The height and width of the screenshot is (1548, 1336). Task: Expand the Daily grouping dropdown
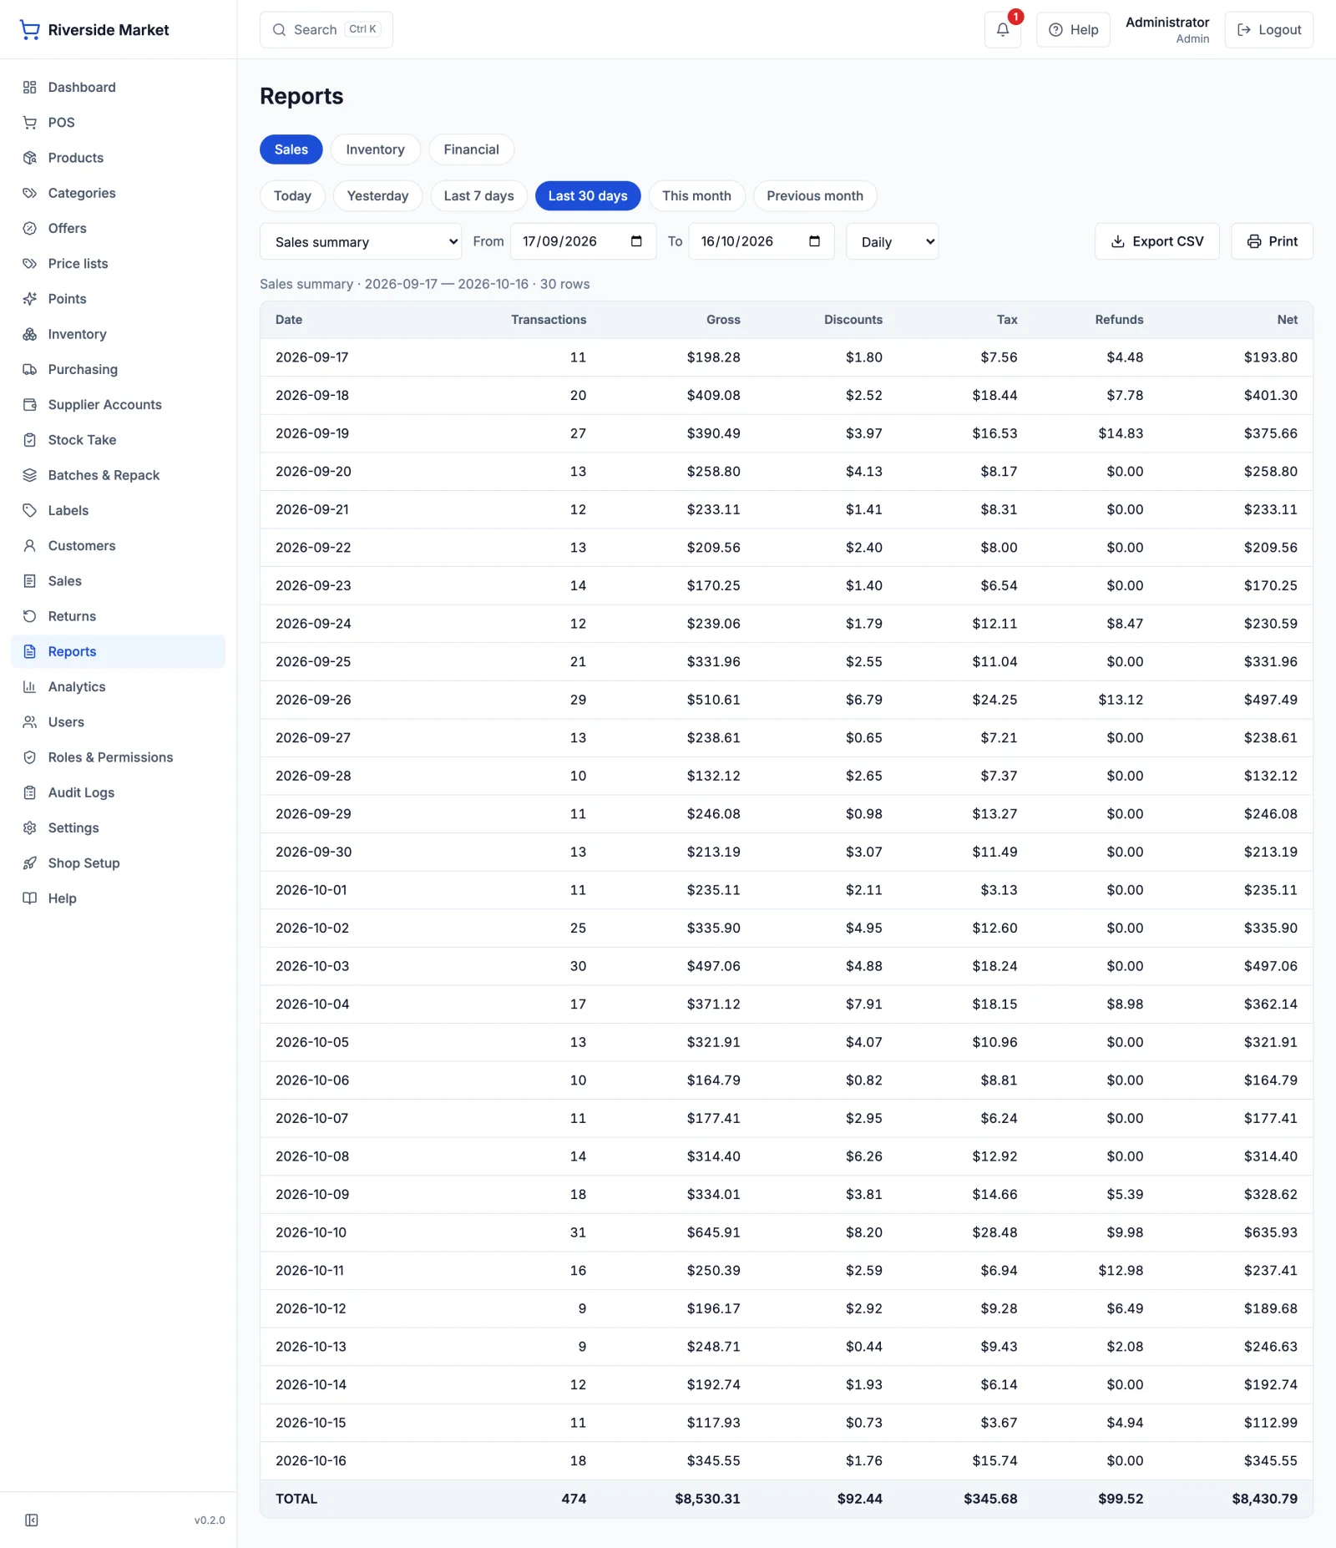[x=893, y=242]
